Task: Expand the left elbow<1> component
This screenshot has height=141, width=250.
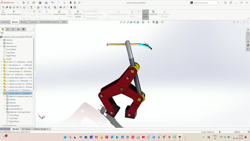Action: click(1, 65)
